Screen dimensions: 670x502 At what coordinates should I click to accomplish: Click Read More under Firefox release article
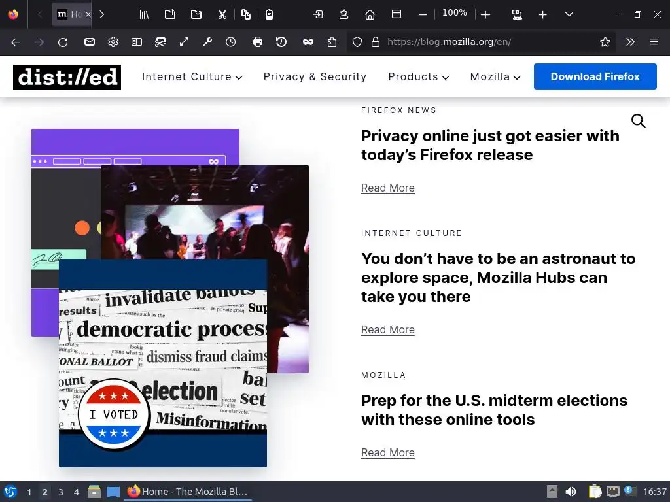387,188
